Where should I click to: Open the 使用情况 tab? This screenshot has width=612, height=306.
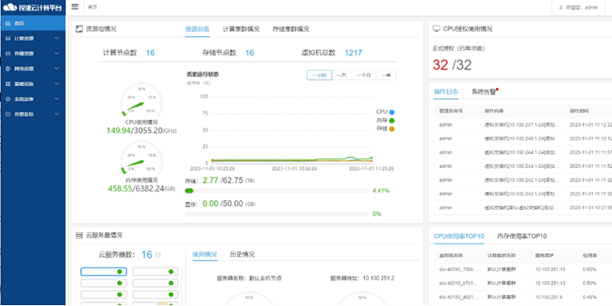click(205, 255)
